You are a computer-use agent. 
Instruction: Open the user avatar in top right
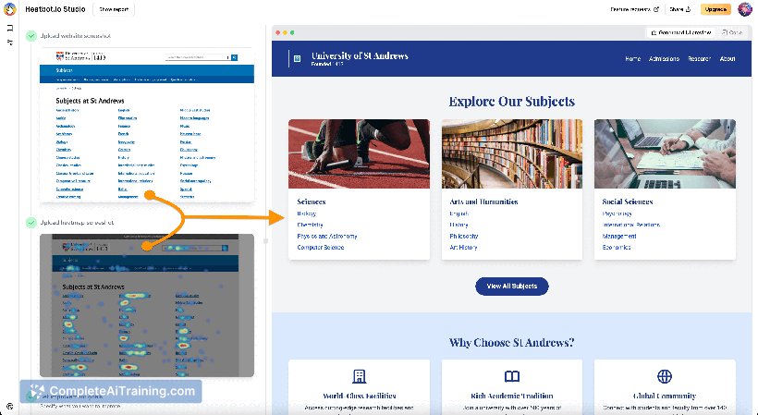coord(744,8)
